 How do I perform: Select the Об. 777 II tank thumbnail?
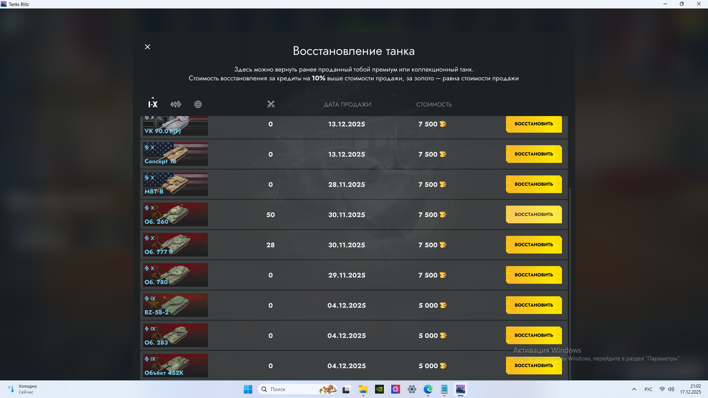tap(175, 244)
